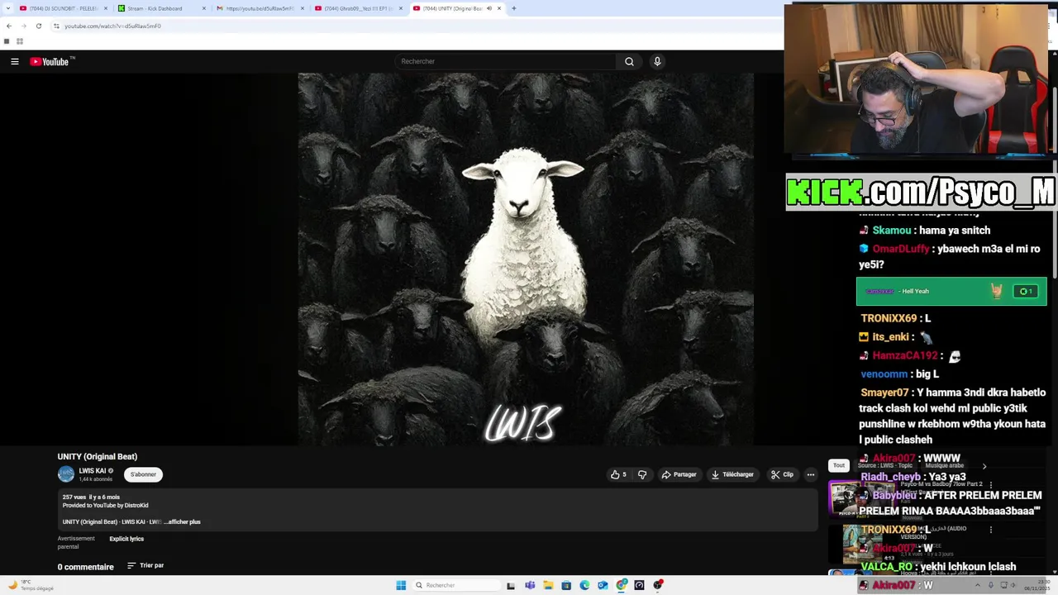Screen dimensions: 1058x595
Task: Click the Provided to YouTube by DistroKid text
Action: (x=106, y=505)
